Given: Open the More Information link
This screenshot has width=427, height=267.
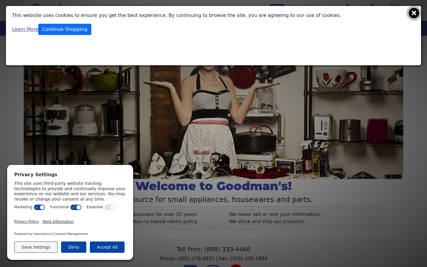Looking at the screenshot, I should (58, 222).
